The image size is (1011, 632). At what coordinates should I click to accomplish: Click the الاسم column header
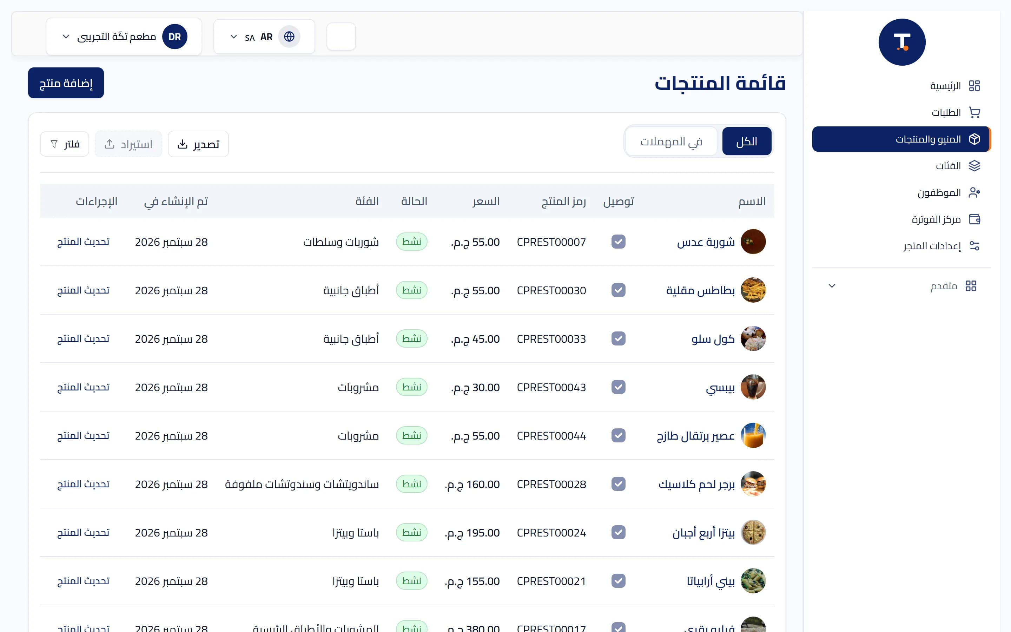coord(752,202)
